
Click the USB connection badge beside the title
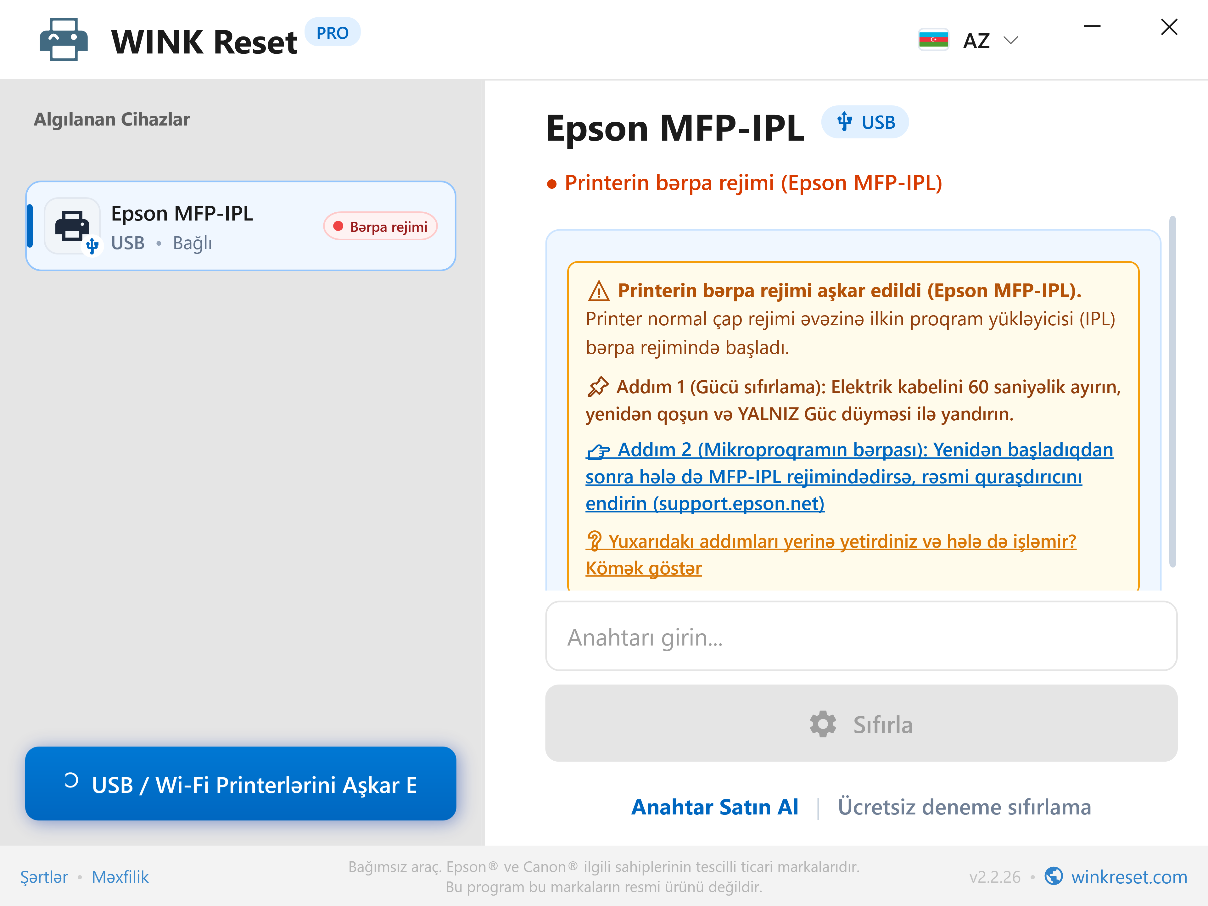point(865,122)
